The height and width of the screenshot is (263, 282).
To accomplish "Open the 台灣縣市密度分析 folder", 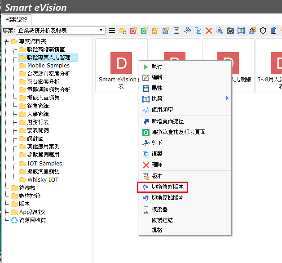I will [48, 74].
